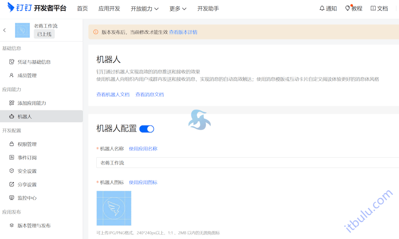The width and height of the screenshot is (399, 239).
Task: Click the 监控中心 monitor icon
Action: pyautogui.click(x=12, y=198)
